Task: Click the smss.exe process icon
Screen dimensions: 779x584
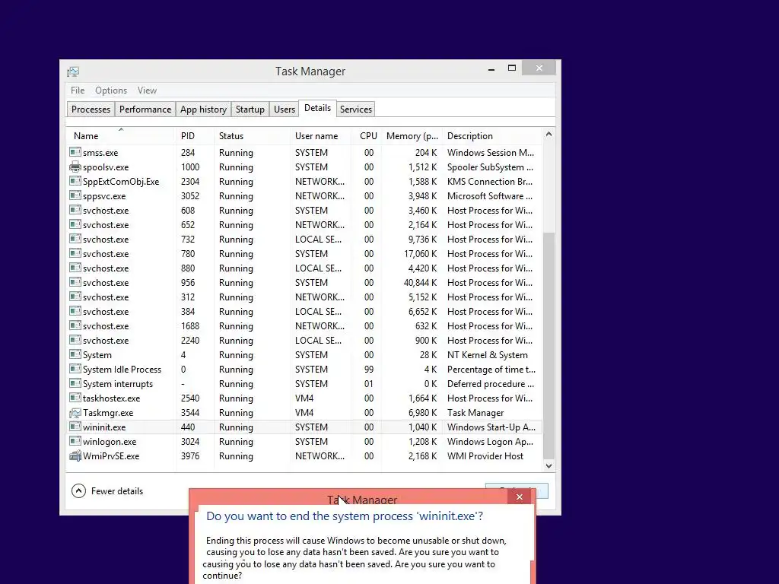Action: click(75, 152)
